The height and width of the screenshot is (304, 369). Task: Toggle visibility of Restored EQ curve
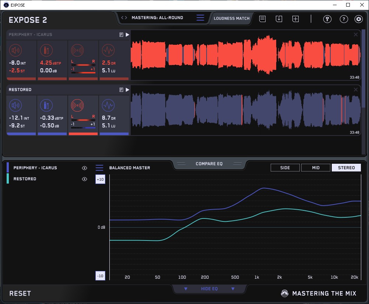click(x=85, y=179)
